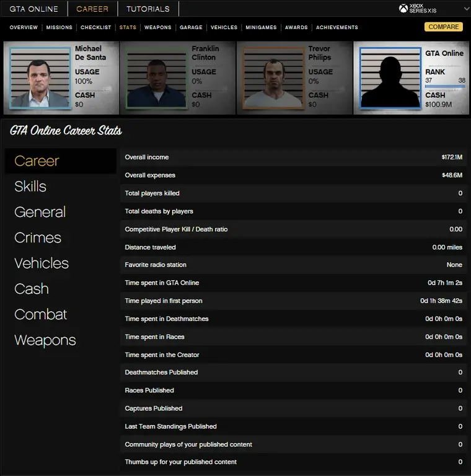This screenshot has width=471, height=476.
Task: Open the Garage page
Action: click(191, 27)
